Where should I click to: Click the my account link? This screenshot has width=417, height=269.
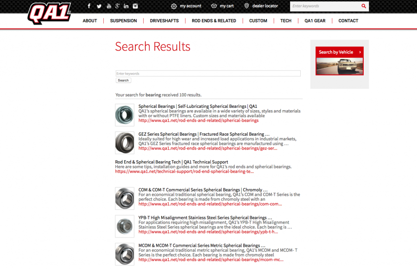coord(190,6)
